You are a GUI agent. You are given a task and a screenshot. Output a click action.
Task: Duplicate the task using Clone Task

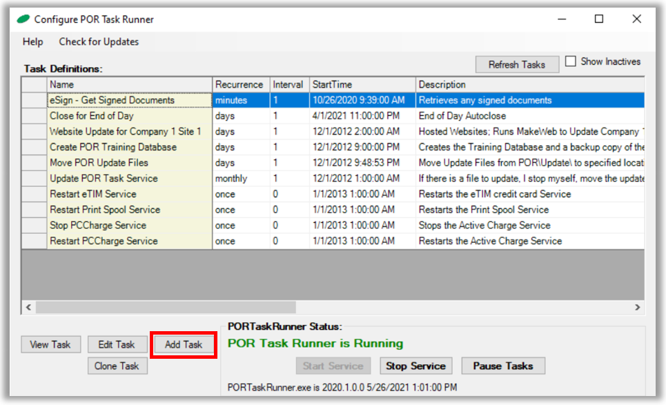coord(117,366)
